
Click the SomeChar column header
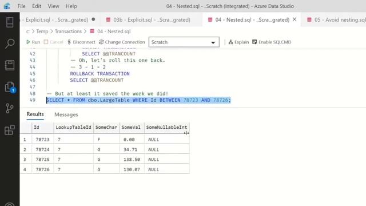tap(106, 128)
